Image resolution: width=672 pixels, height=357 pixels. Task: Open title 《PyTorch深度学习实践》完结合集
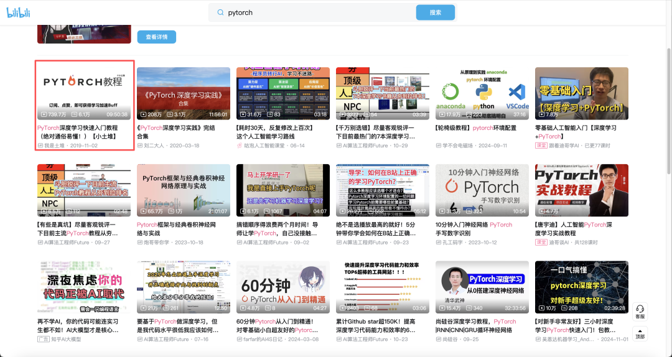(175, 132)
